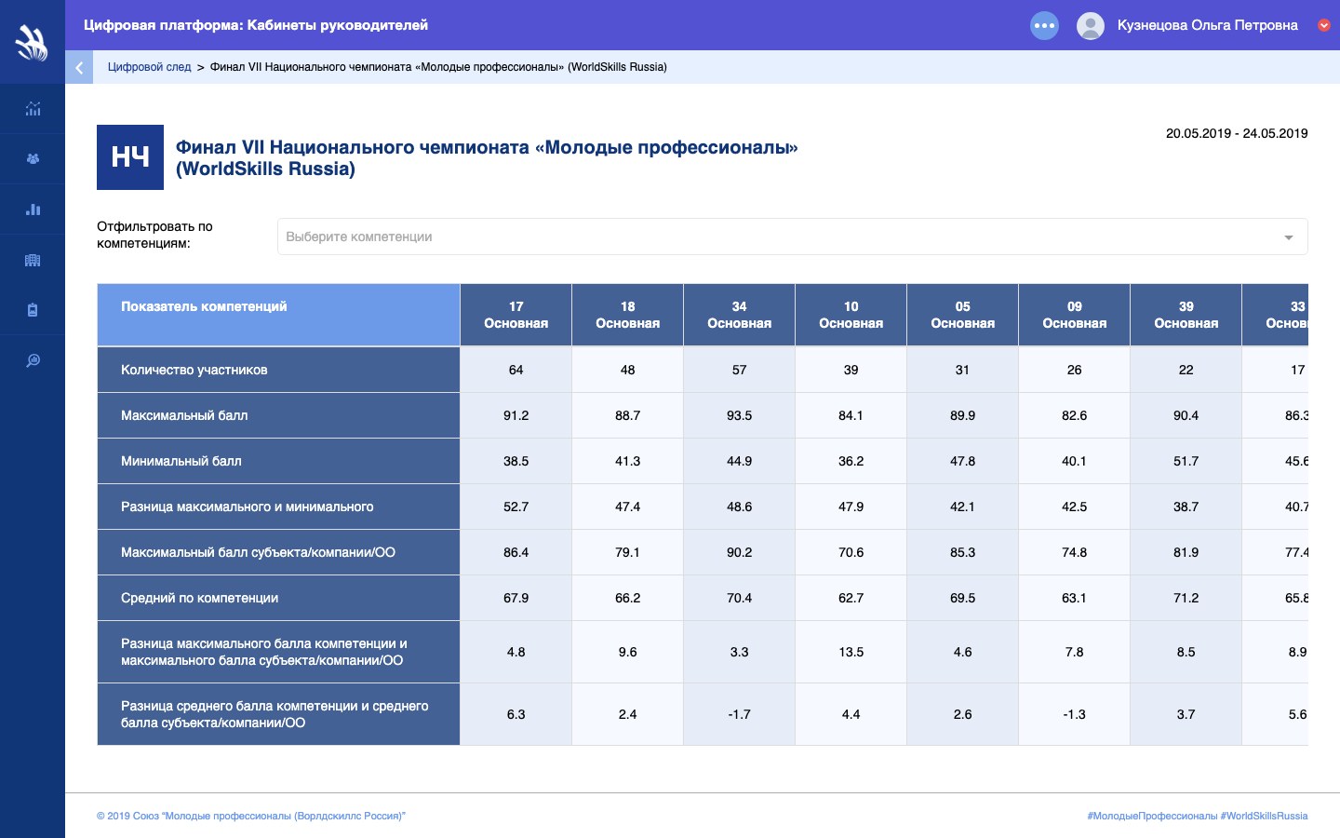Click the user avatar icon
The height and width of the screenshot is (838, 1340).
tap(1090, 25)
